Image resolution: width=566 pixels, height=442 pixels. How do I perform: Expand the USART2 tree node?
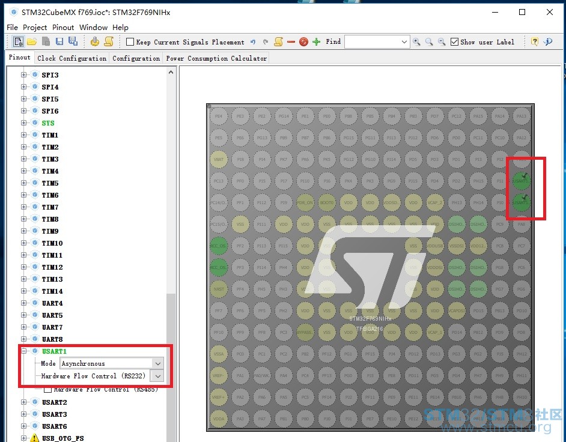pyautogui.click(x=24, y=402)
